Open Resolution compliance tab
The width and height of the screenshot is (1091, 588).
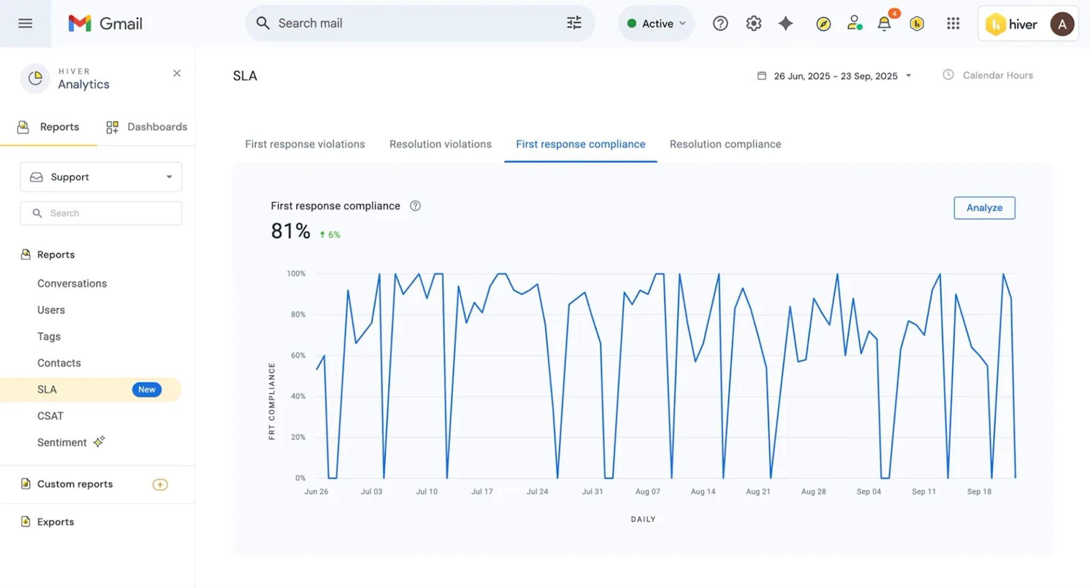tap(725, 144)
